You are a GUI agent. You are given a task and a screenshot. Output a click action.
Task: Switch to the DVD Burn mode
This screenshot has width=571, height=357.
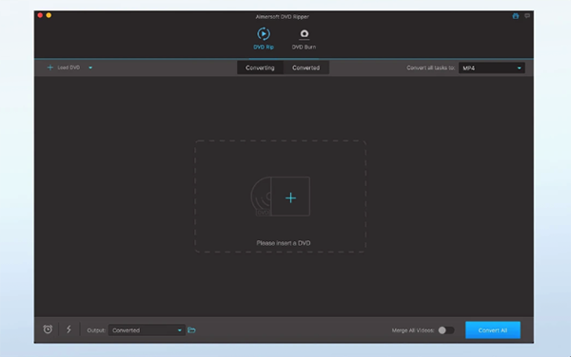tap(304, 39)
